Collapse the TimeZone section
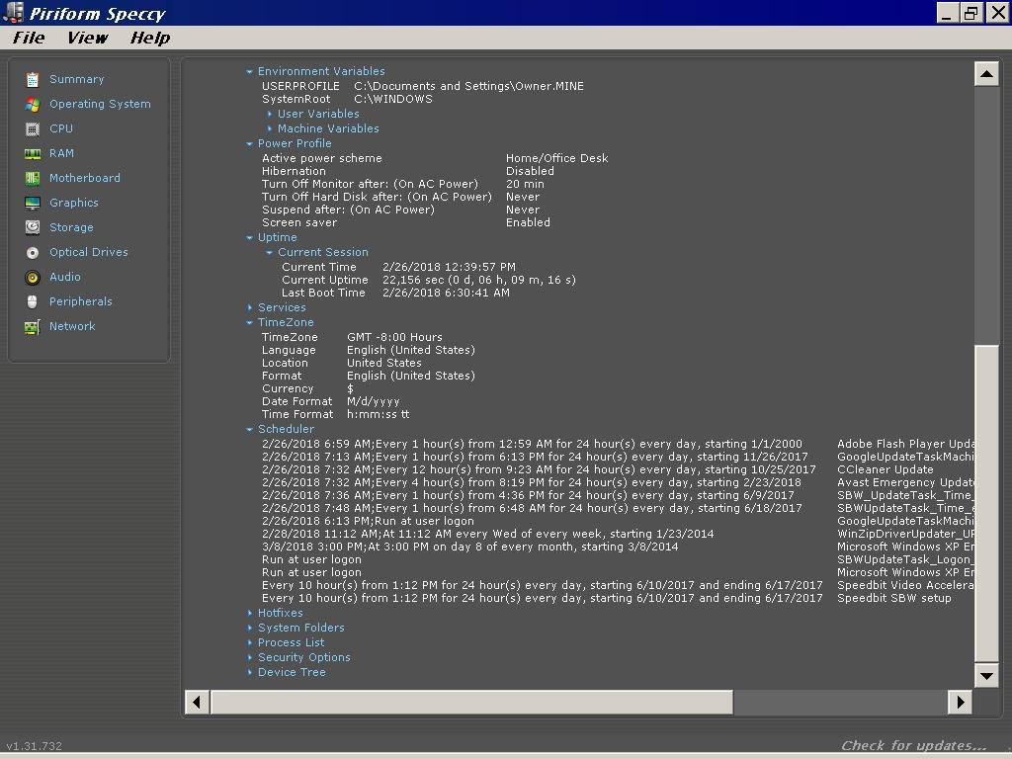Screen dimensions: 1012x759 pos(249,323)
